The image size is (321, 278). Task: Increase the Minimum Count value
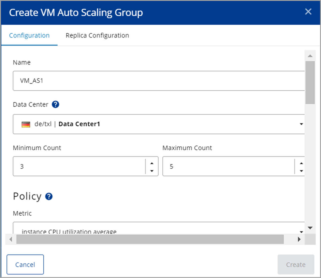coord(152,163)
